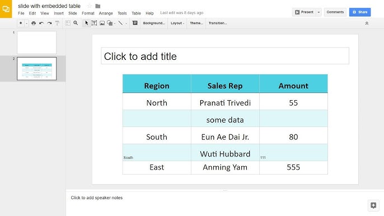384x216 pixels.
Task: Open the Table menu
Action: (x=136, y=13)
